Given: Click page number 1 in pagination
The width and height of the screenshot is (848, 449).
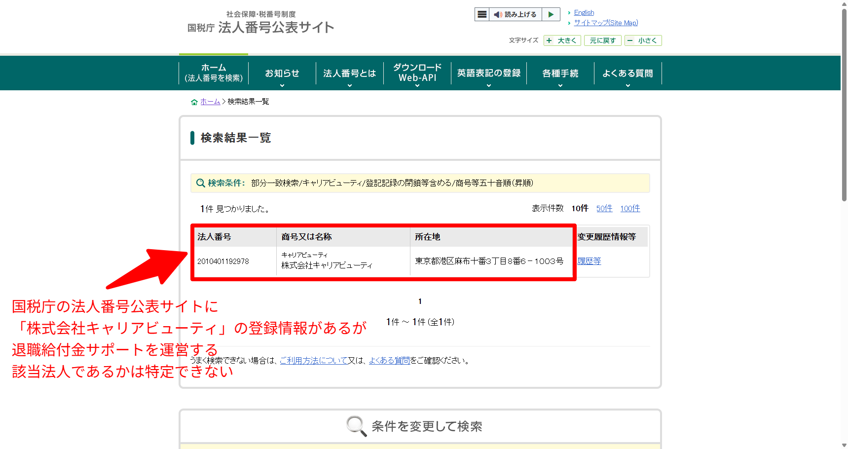Looking at the screenshot, I should (x=420, y=301).
